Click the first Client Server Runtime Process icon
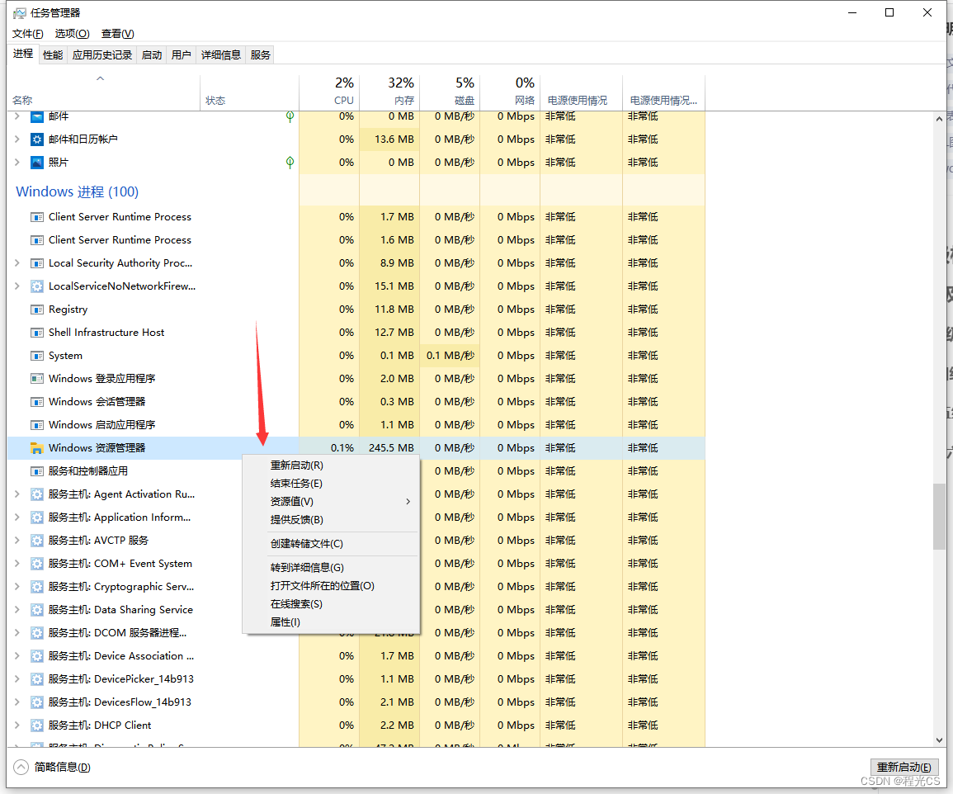The height and width of the screenshot is (794, 953). pyautogui.click(x=37, y=217)
